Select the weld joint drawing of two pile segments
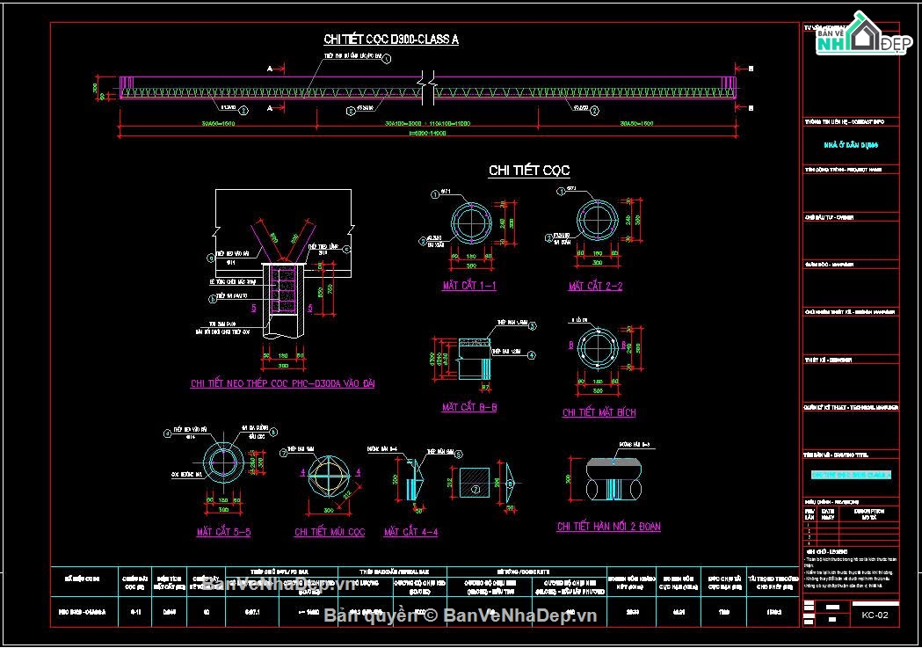Image resolution: width=922 pixels, height=648 pixels. (613, 479)
